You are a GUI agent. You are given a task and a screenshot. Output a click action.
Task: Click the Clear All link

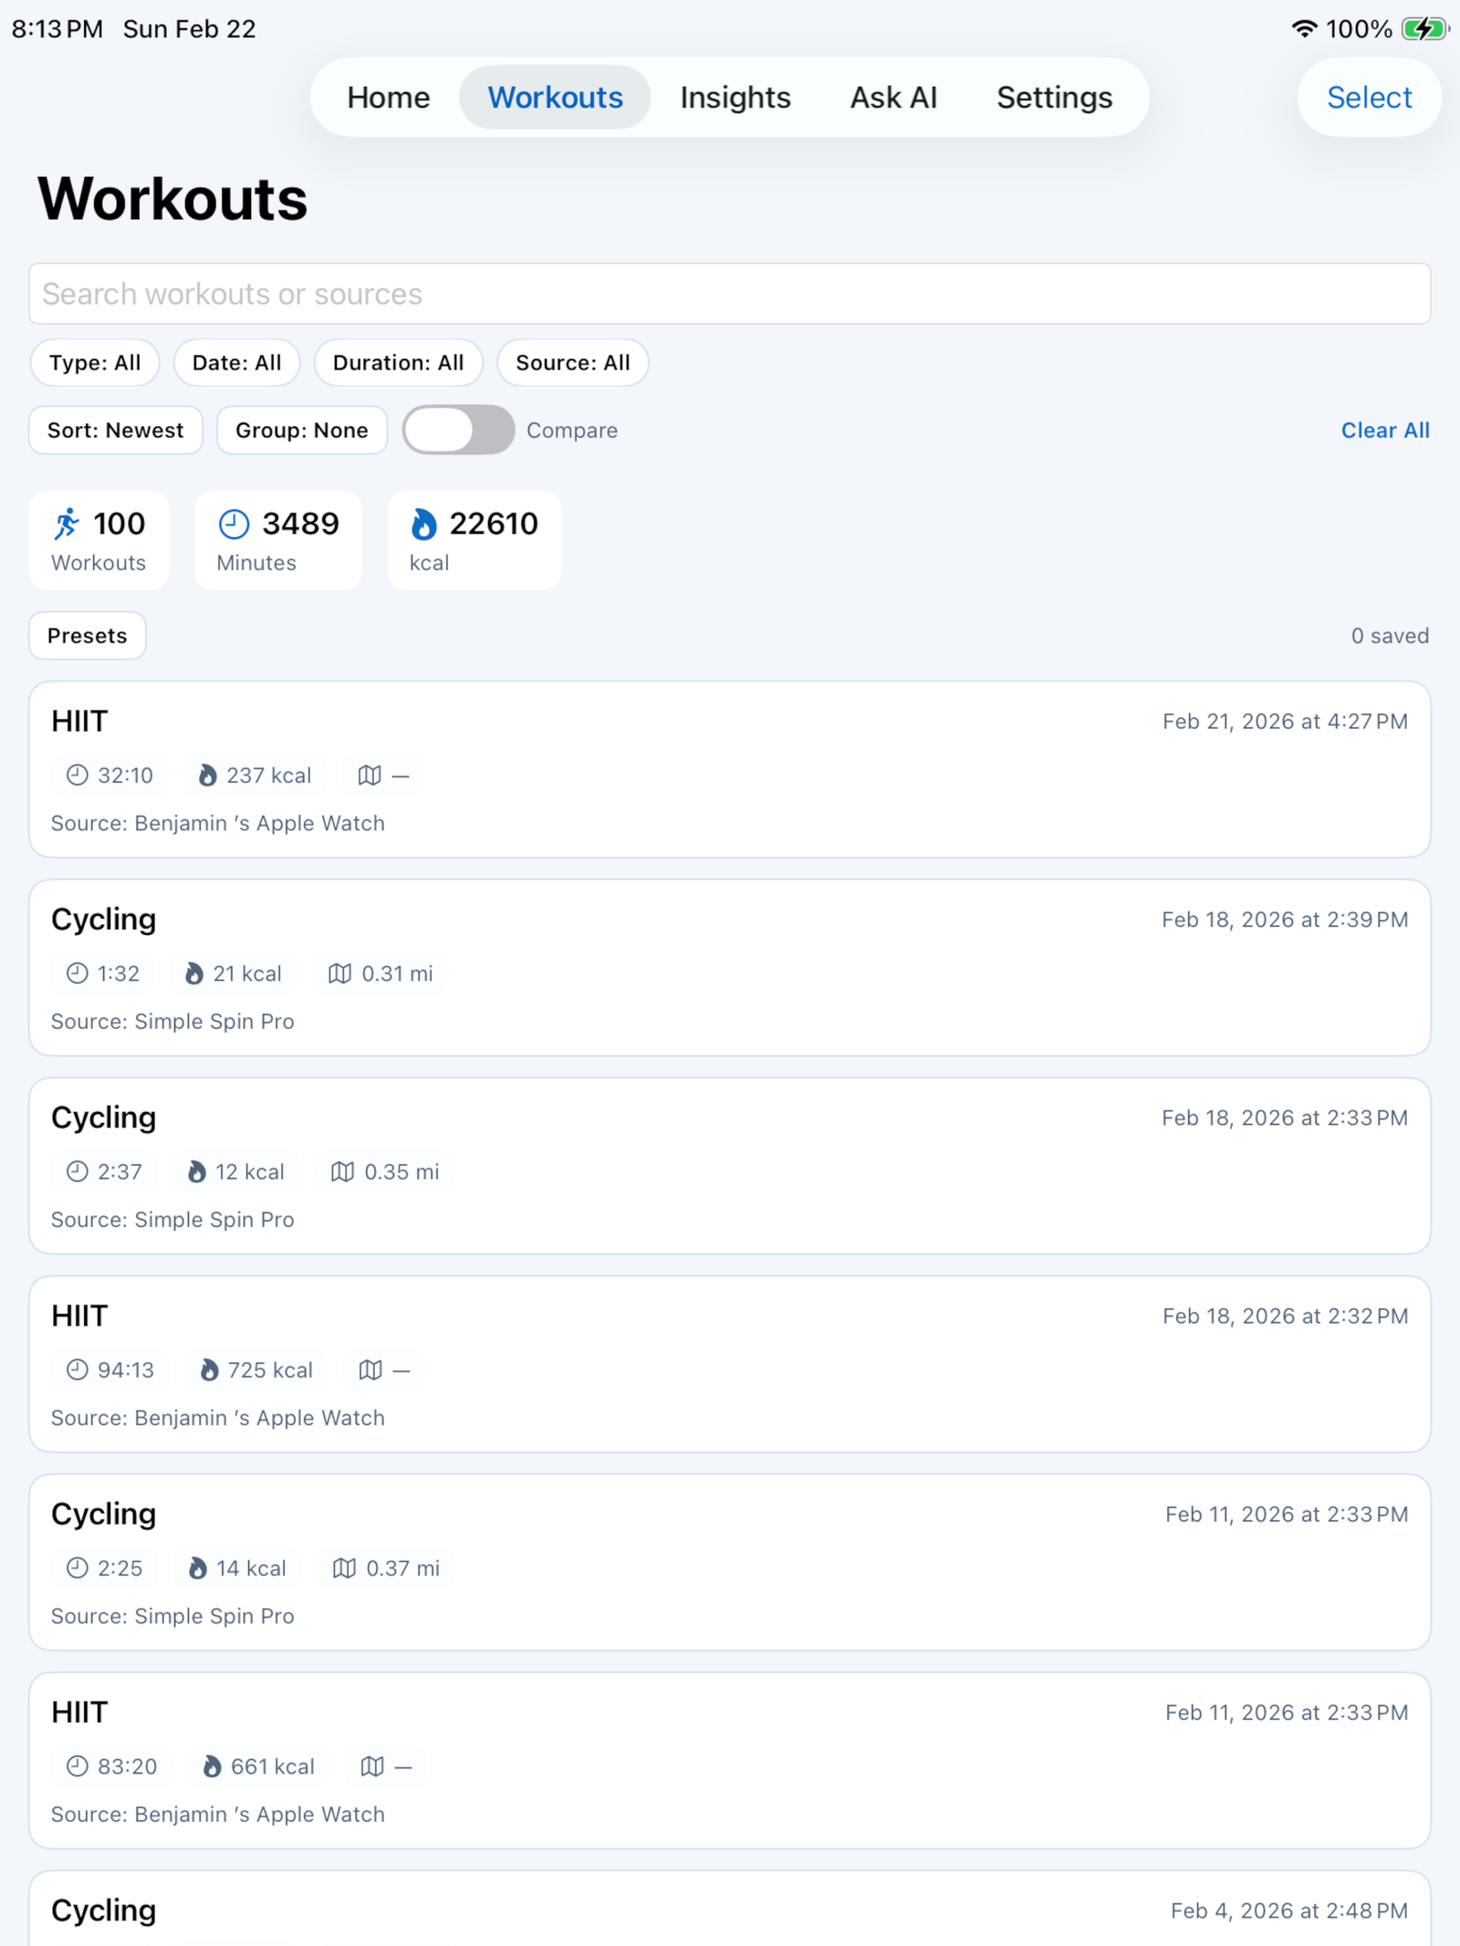click(1385, 430)
